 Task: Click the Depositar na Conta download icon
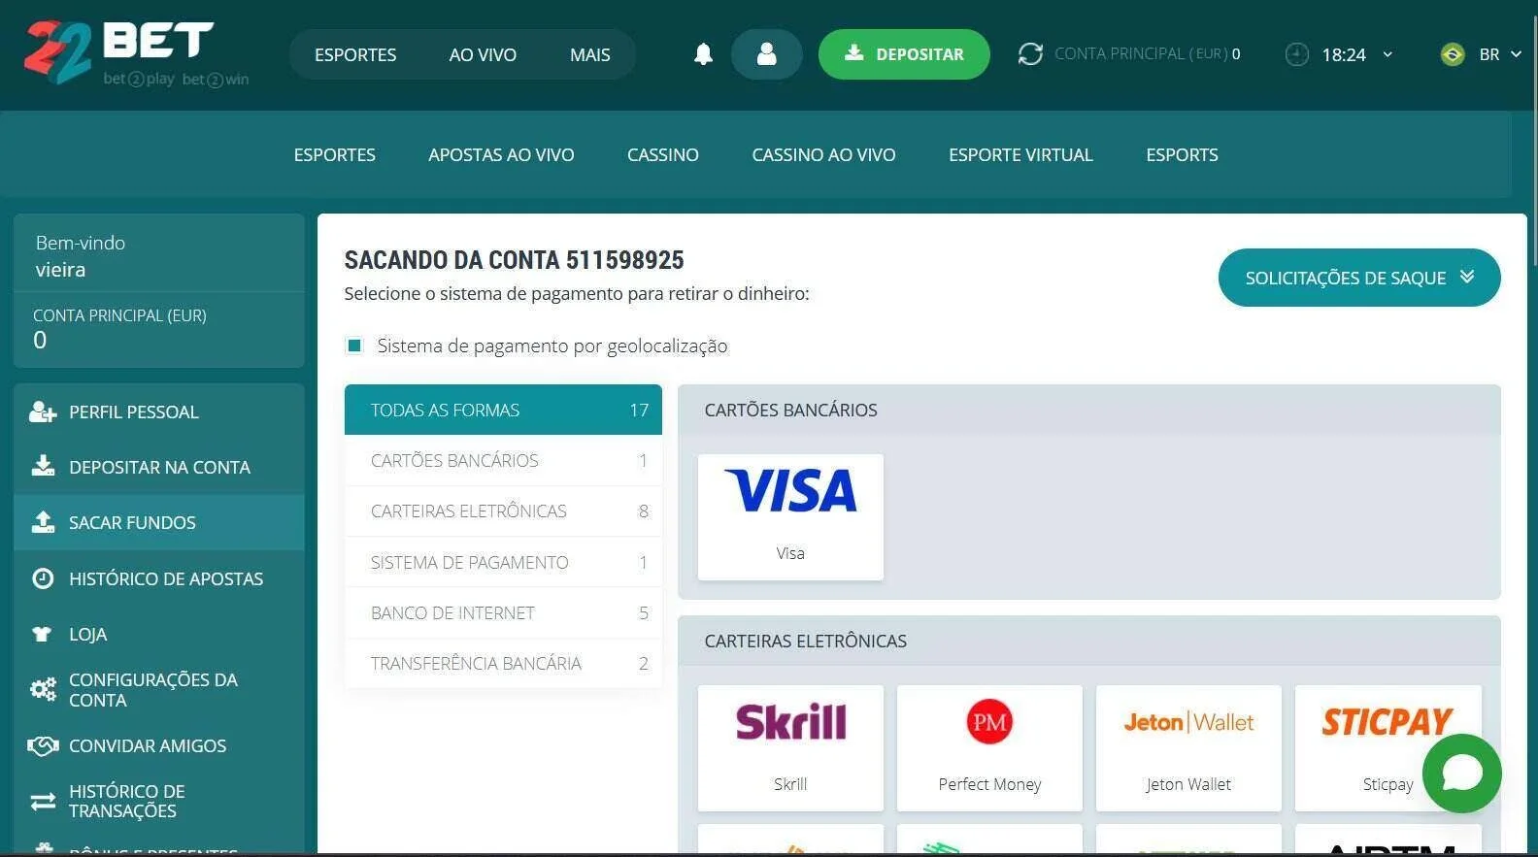pyautogui.click(x=43, y=467)
